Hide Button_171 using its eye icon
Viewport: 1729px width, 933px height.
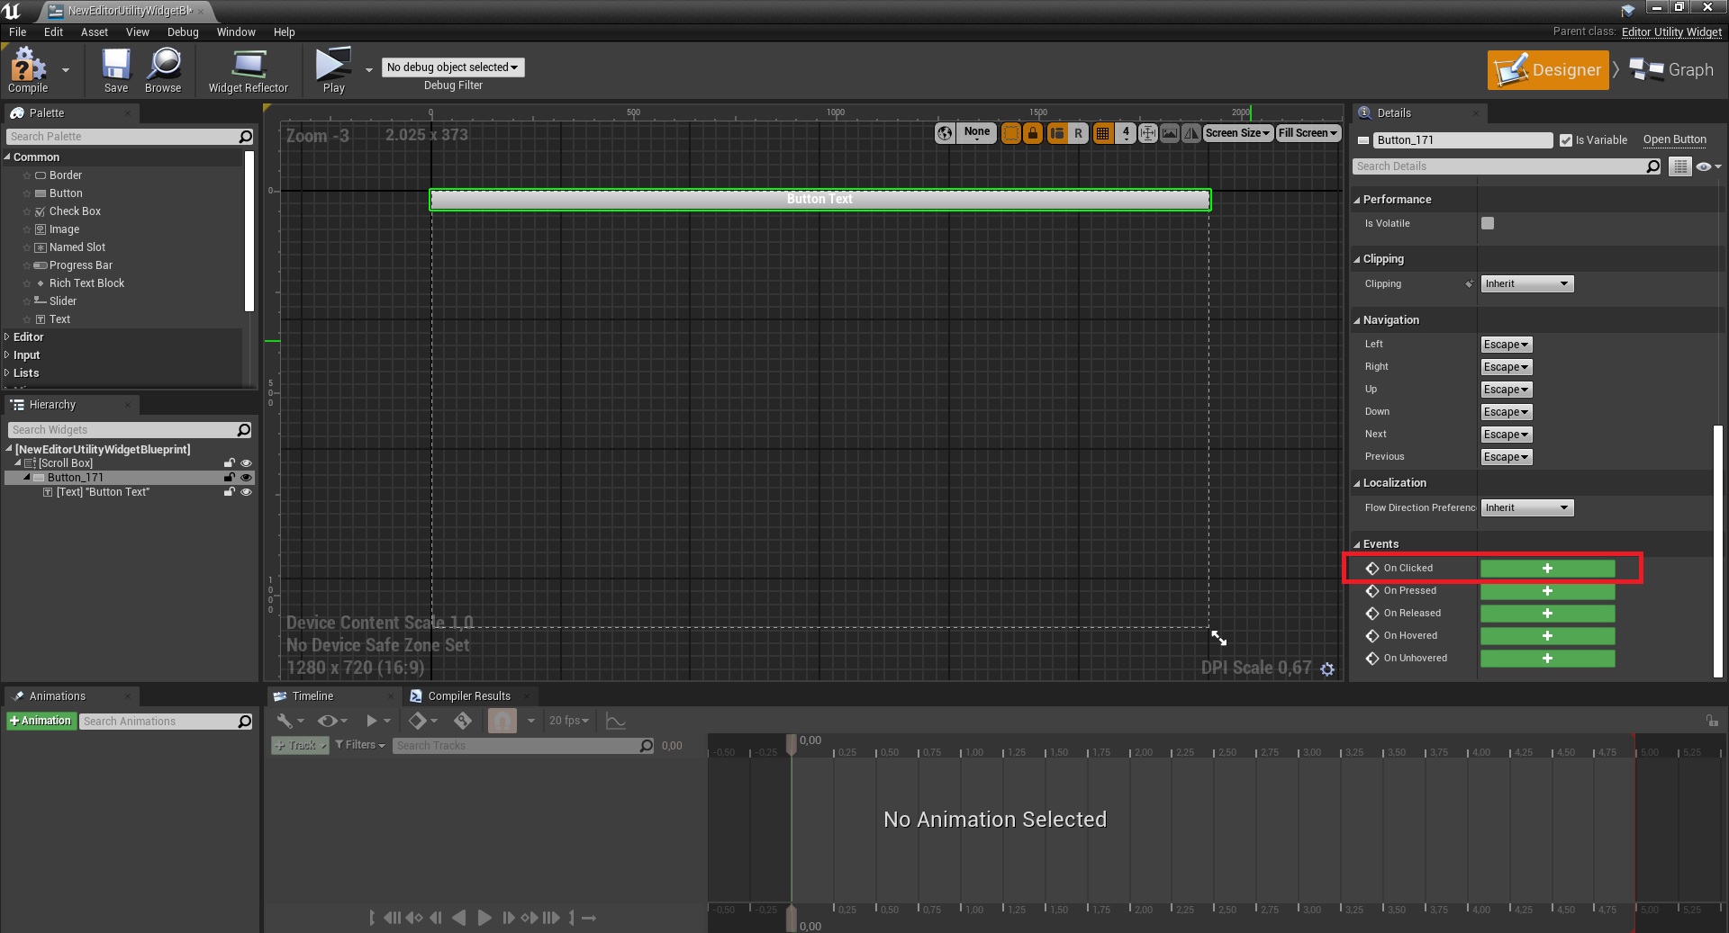pos(246,478)
